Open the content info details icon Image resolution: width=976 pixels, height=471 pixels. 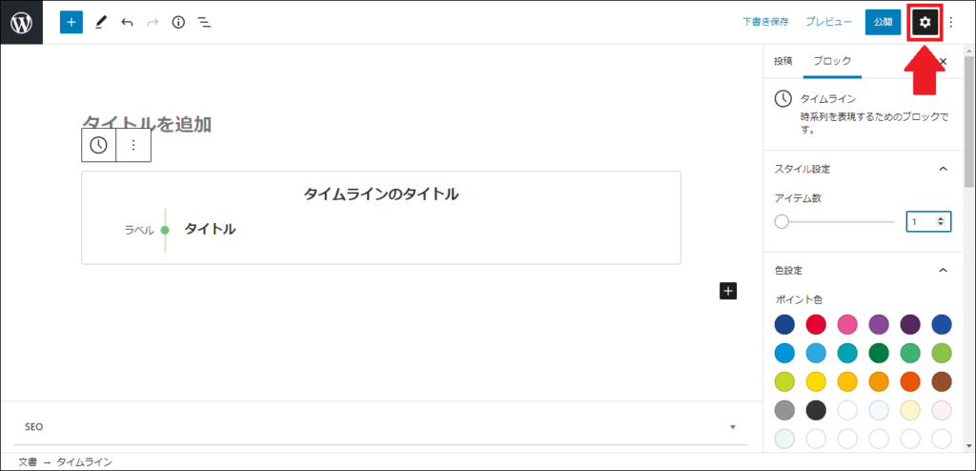click(x=178, y=22)
